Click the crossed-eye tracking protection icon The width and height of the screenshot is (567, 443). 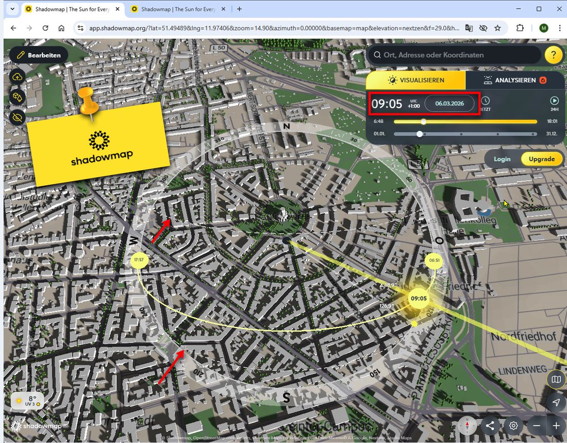pos(483,28)
